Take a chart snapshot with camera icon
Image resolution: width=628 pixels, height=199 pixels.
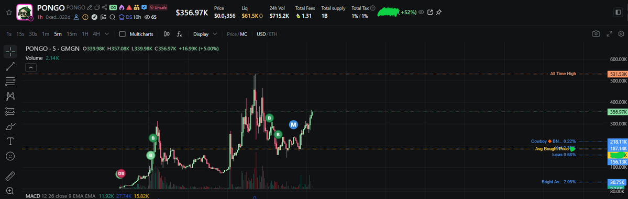[597, 34]
